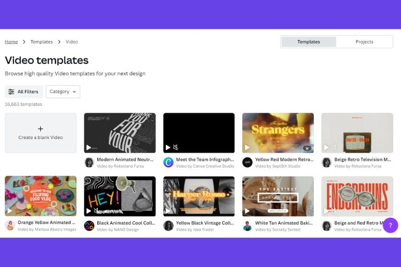Select the Video breadcrumb item

click(x=72, y=42)
